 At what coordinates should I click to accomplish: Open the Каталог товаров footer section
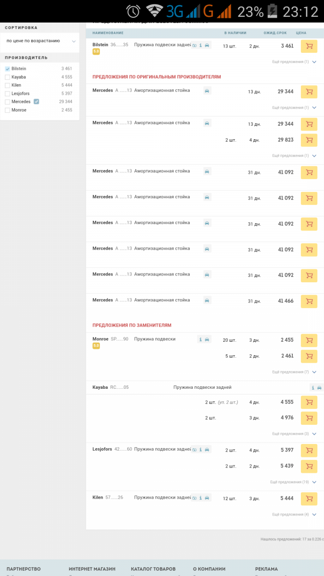click(x=153, y=569)
